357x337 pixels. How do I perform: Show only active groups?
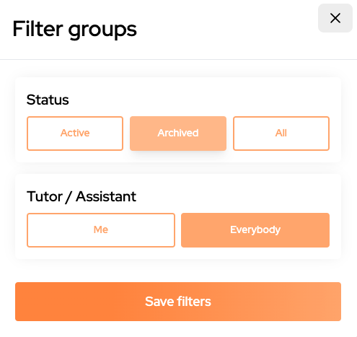75,134
